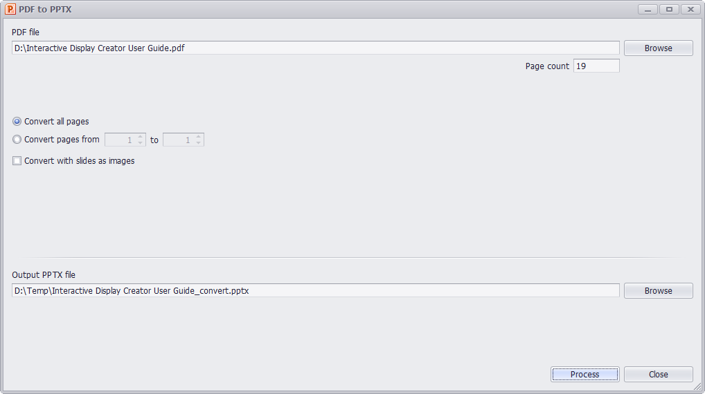Viewport: 705px width, 394px height.
Task: Increase the 'to' page spinner value
Action: pyautogui.click(x=198, y=136)
